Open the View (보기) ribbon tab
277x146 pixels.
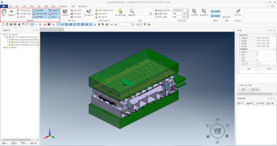pyautogui.click(x=17, y=6)
